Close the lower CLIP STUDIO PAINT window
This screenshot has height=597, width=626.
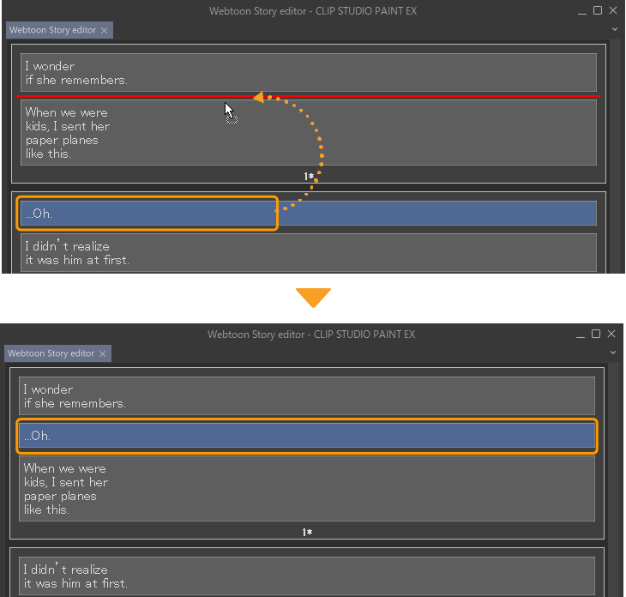pyautogui.click(x=611, y=334)
